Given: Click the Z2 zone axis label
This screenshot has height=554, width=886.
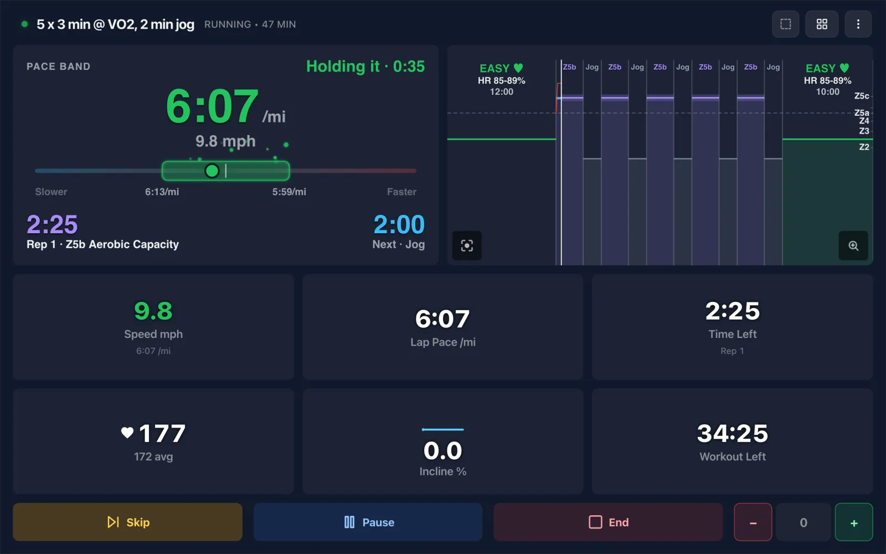Looking at the screenshot, I should click(x=864, y=147).
